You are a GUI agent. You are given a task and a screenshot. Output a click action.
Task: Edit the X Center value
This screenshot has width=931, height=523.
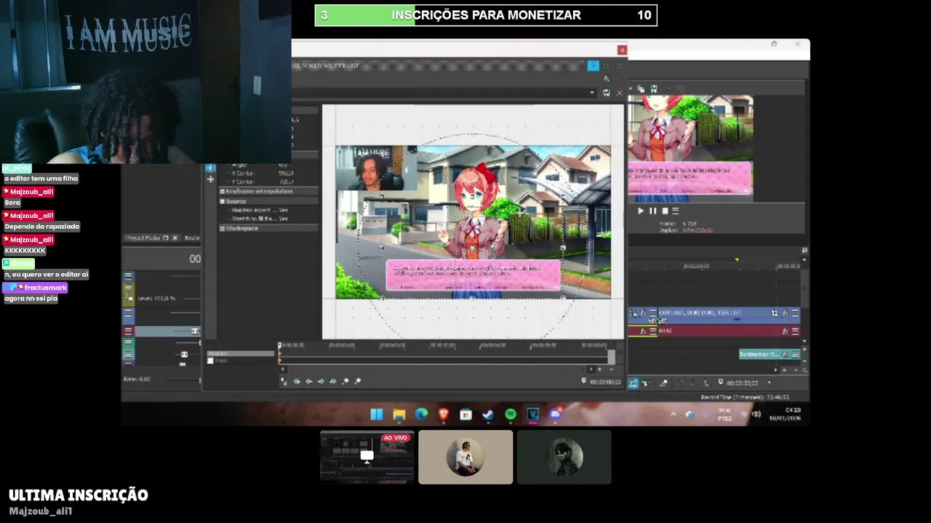click(x=286, y=173)
